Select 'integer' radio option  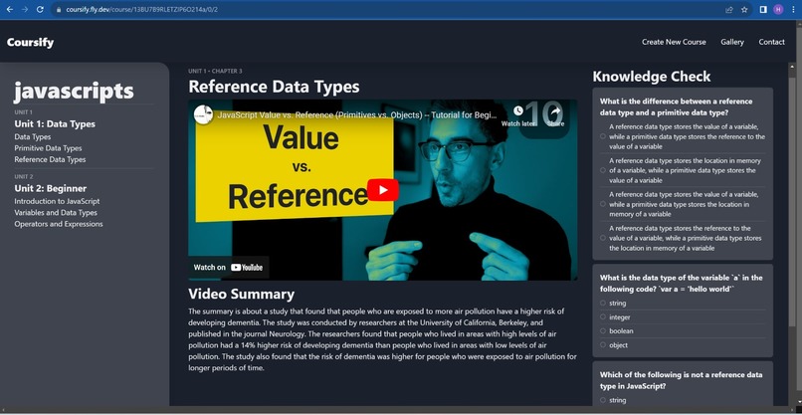pyautogui.click(x=603, y=317)
